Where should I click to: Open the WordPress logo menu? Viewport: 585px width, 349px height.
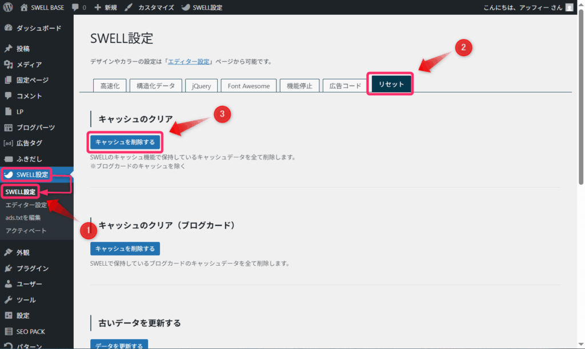tap(8, 7)
